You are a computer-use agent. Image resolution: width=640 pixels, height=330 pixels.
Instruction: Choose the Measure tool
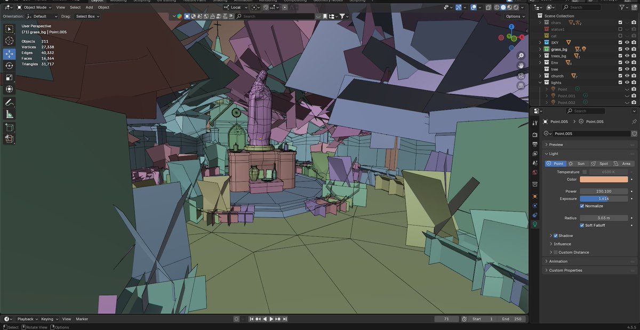point(9,114)
